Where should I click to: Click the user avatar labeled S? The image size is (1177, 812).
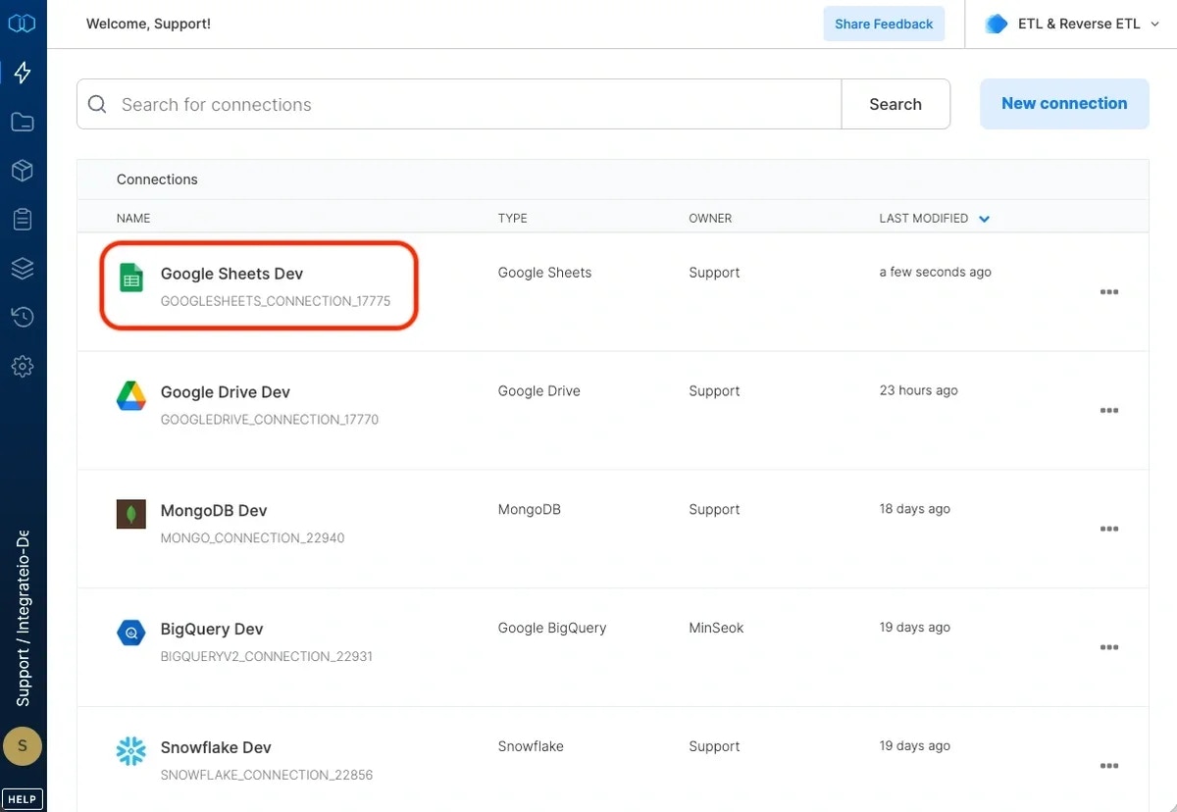click(23, 746)
